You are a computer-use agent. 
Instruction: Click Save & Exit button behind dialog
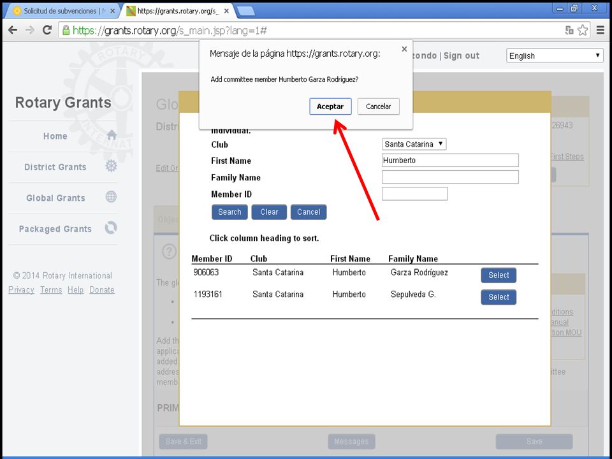183,441
